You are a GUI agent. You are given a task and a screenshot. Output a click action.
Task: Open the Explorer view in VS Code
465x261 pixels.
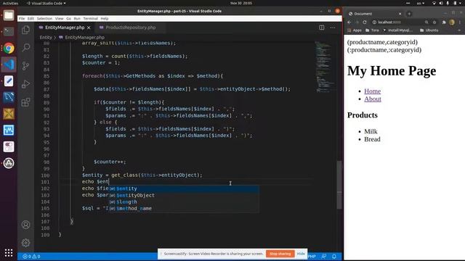pyautogui.click(x=26, y=30)
